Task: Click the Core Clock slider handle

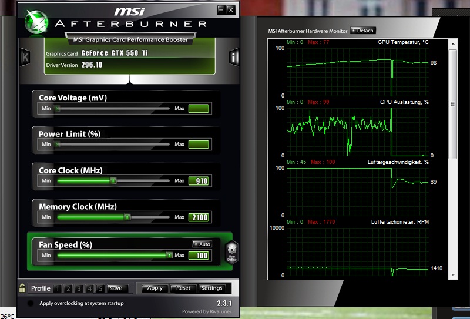Action: click(x=113, y=180)
